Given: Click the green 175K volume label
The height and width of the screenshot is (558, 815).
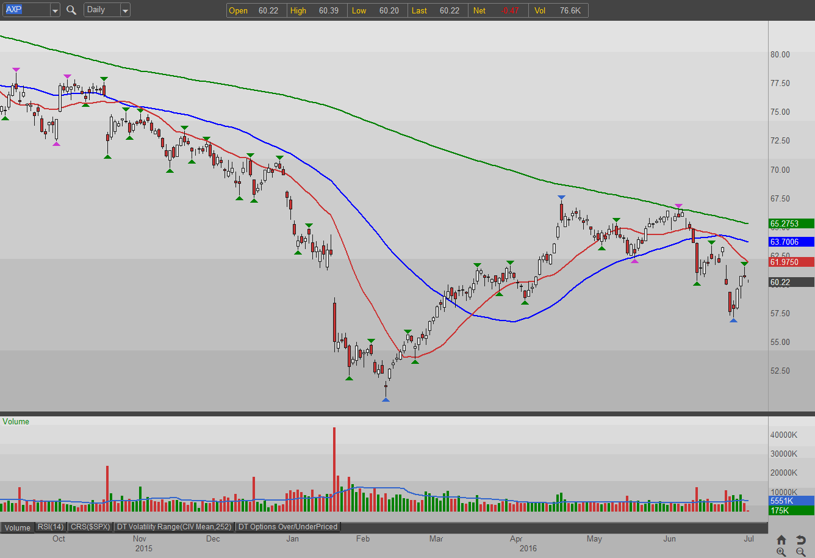Looking at the screenshot, I should click(x=791, y=510).
